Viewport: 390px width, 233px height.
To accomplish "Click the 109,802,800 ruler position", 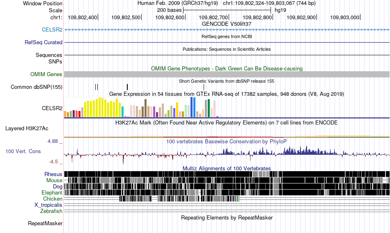I will click(x=257, y=17).
